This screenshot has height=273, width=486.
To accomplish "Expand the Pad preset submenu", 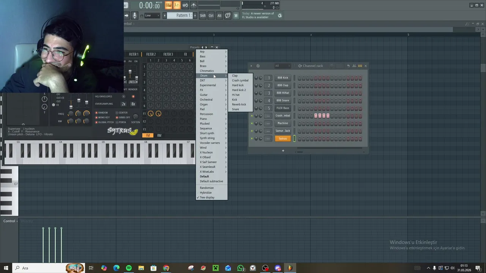I will point(211,109).
